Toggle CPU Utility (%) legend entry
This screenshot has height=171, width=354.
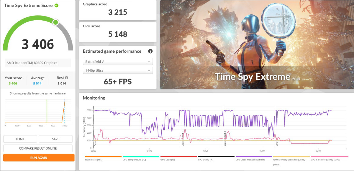click(216, 158)
